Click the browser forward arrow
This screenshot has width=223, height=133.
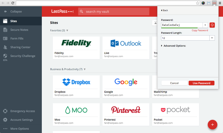coord(8,3)
